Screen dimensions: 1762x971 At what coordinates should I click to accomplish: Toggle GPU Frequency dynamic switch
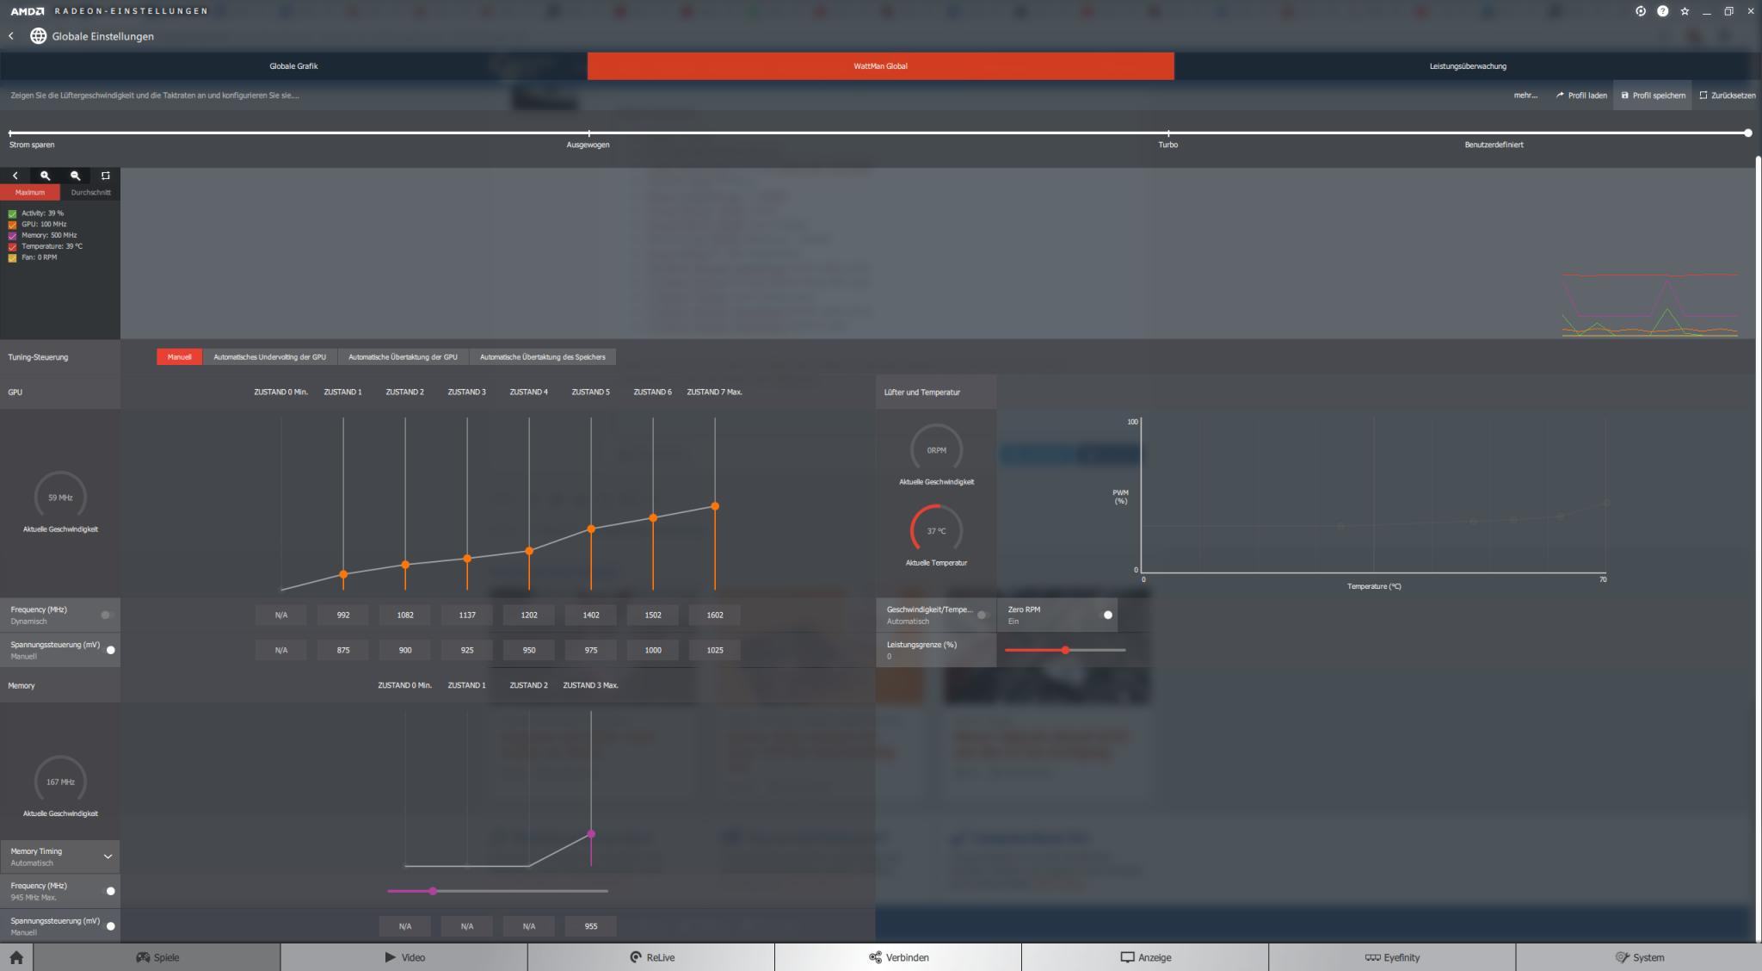(x=107, y=615)
